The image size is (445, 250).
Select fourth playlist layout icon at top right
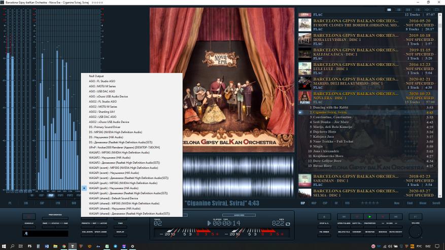click(418, 10)
